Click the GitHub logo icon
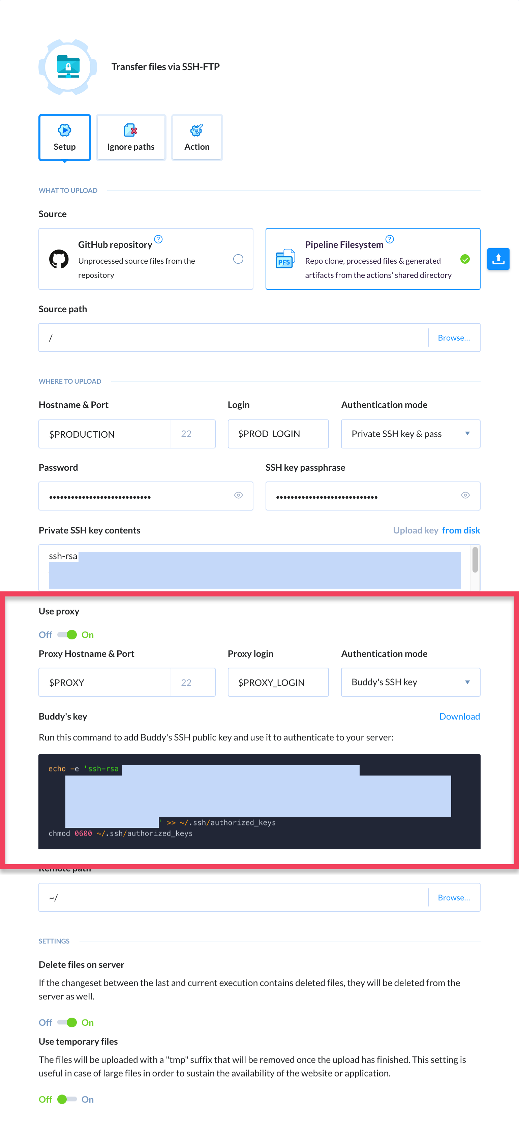519x1138 pixels. click(59, 259)
